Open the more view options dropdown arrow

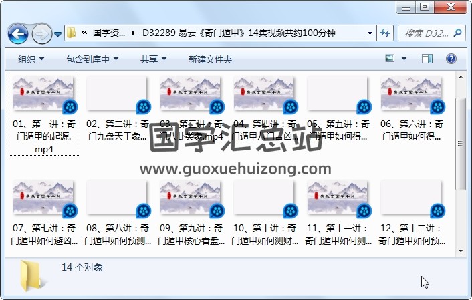404,59
